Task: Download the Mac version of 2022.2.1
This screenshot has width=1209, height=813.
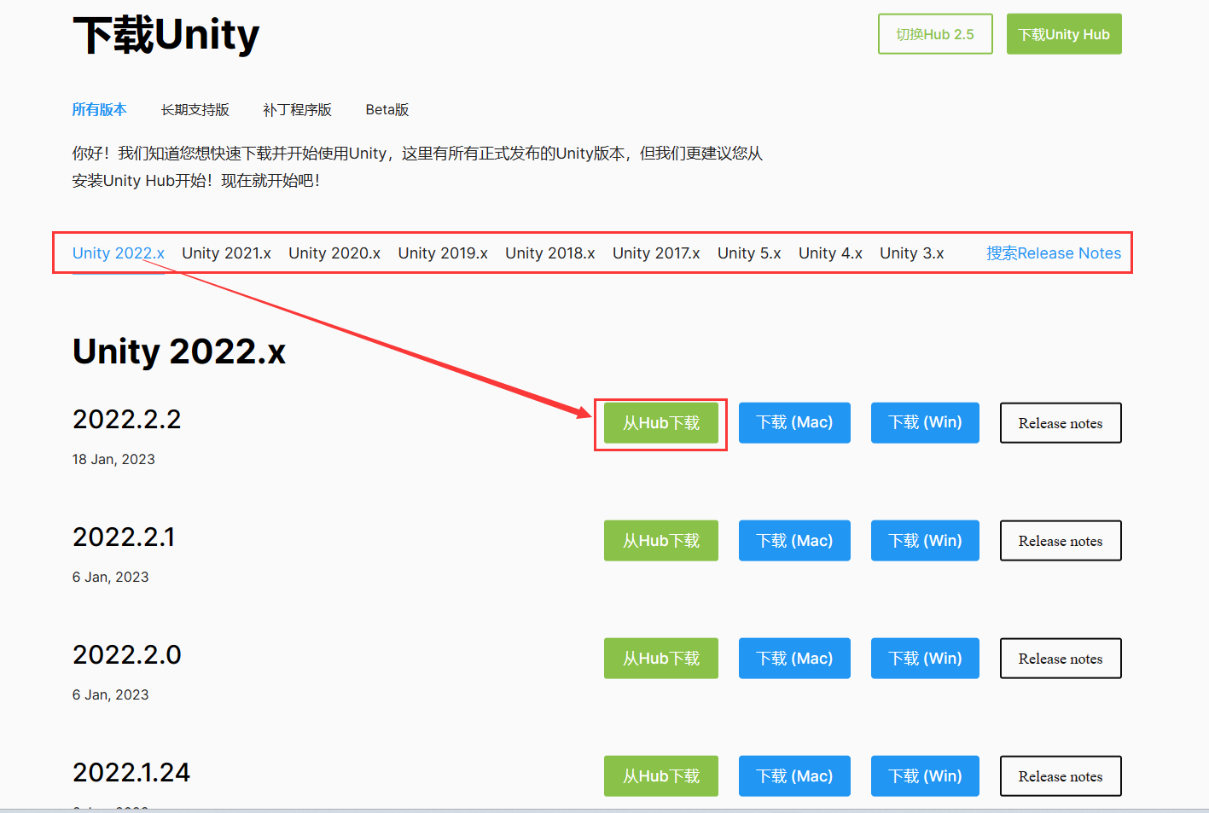Action: 794,540
